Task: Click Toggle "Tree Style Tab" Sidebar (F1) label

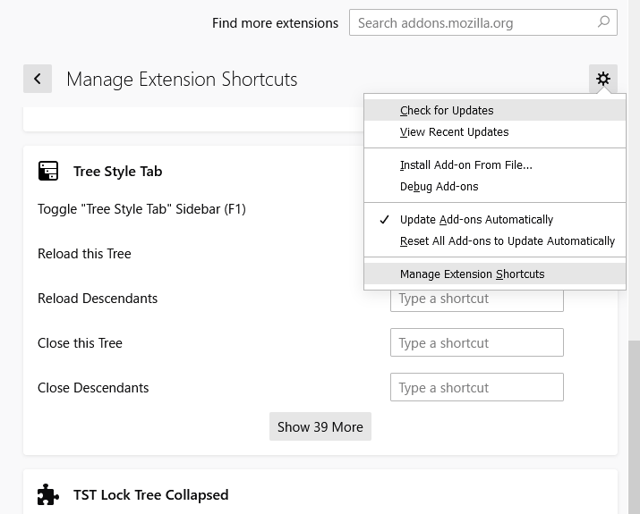Action: [141, 209]
